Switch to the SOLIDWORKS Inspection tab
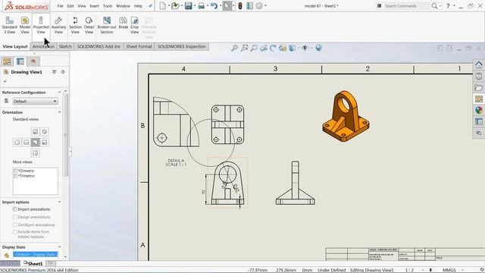Screen dimensions: 485x273 coord(182,46)
